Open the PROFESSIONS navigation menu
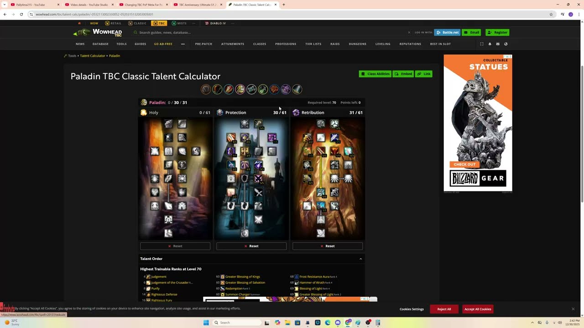Screen dimensions: 584x328 (286, 44)
